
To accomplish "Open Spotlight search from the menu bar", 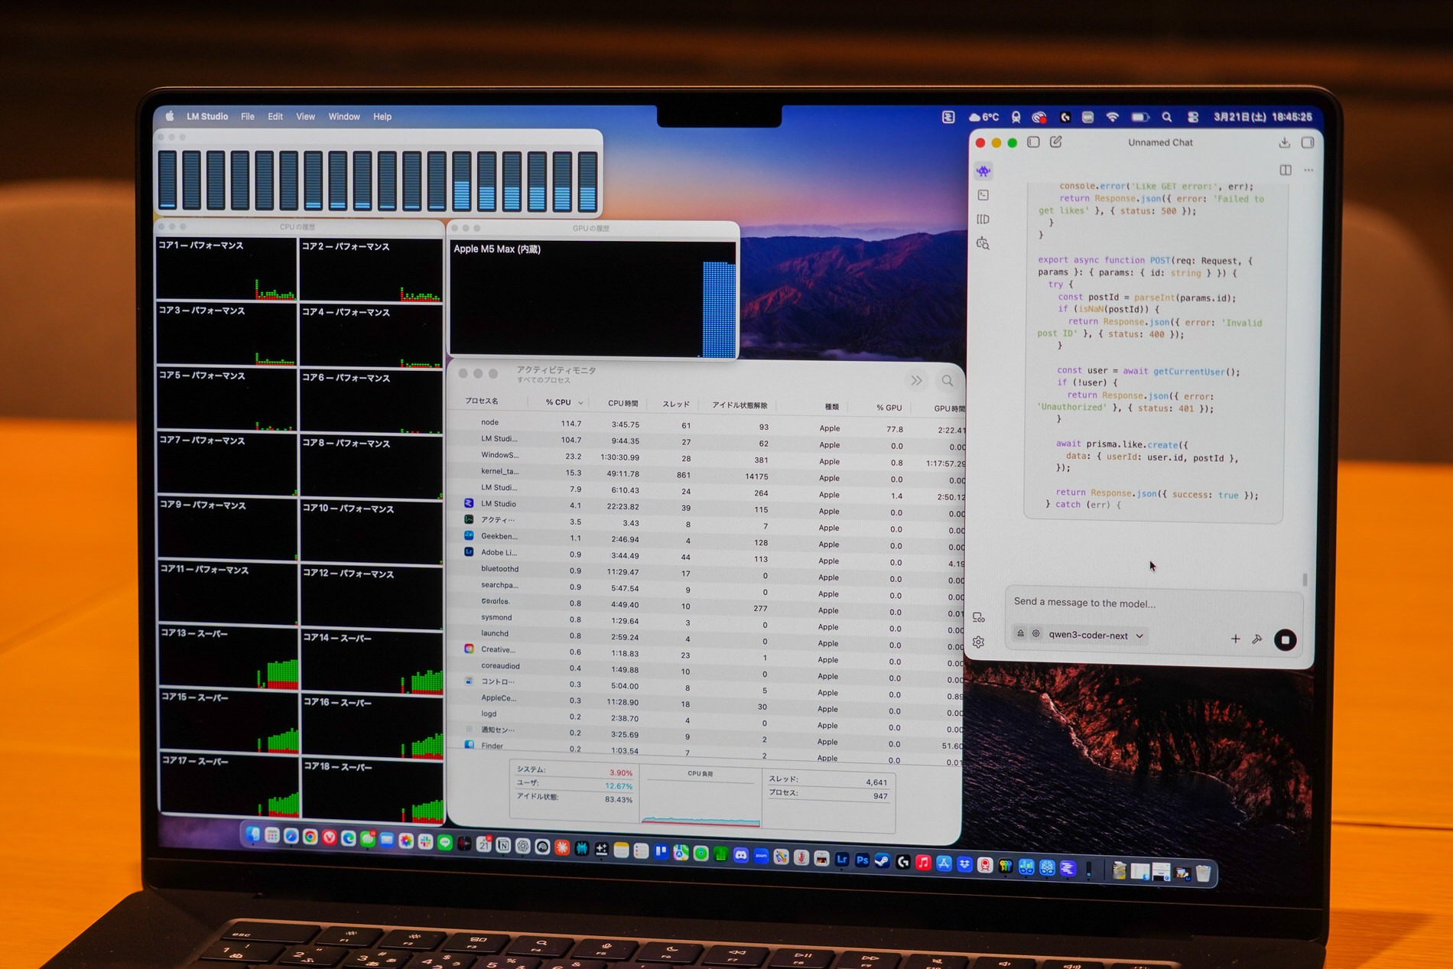I will click(1167, 117).
